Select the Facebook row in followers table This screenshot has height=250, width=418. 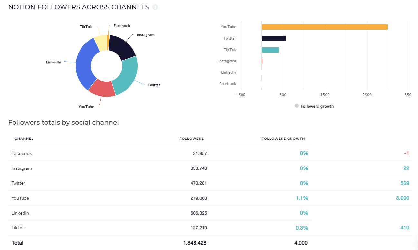coord(22,153)
